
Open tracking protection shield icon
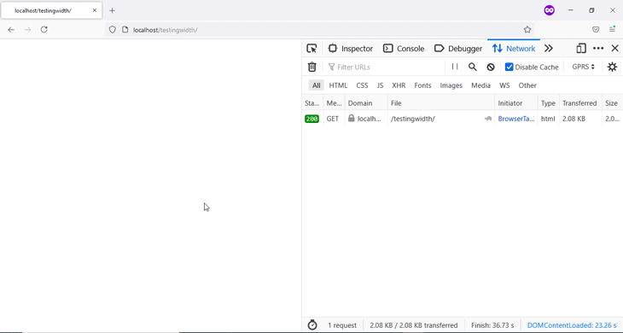(x=113, y=30)
